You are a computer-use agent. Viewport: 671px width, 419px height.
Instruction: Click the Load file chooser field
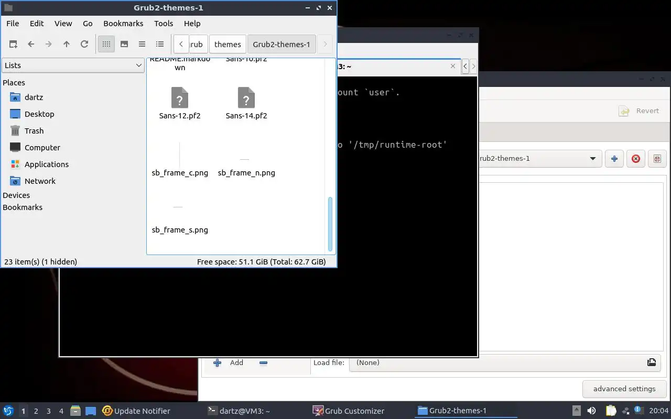coord(505,363)
